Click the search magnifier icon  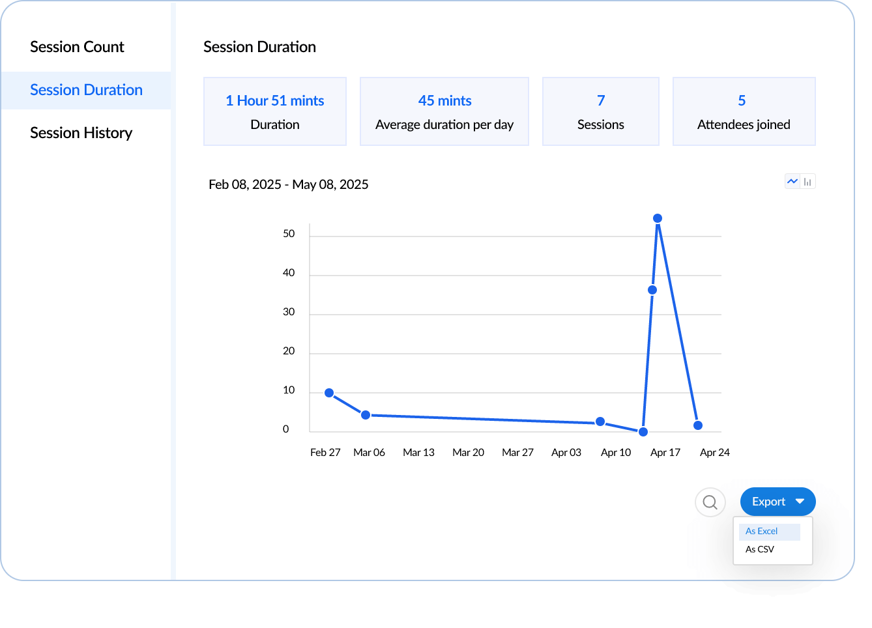pyautogui.click(x=710, y=502)
